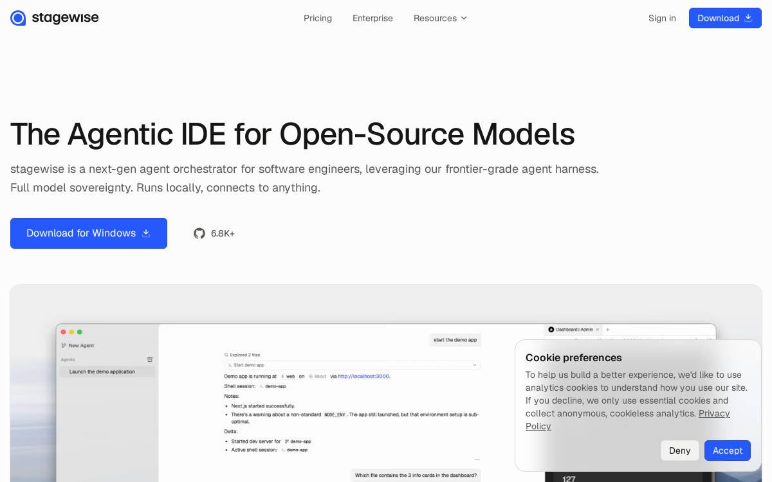Select 'Launch the demo application' agent
The width and height of the screenshot is (772, 482).
(x=107, y=371)
